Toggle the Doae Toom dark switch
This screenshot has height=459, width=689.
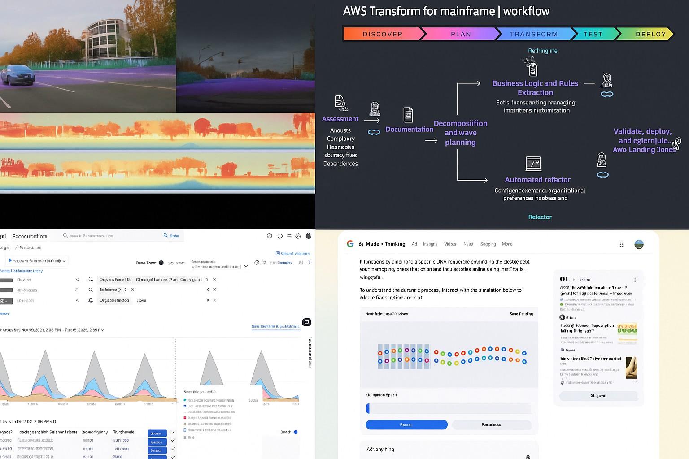[x=161, y=263]
